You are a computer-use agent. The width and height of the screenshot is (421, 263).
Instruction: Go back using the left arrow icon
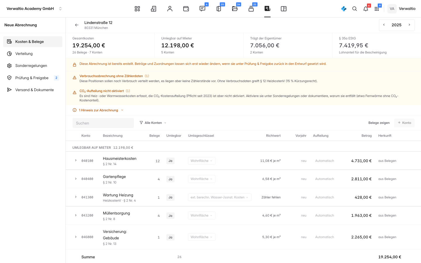tap(77, 25)
